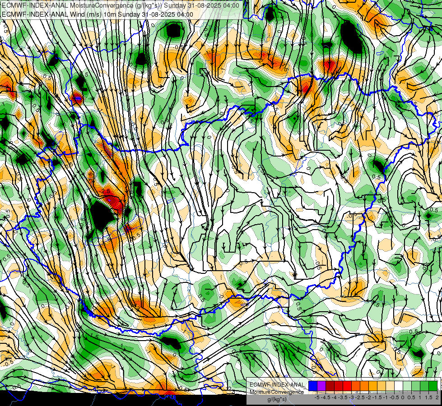The image size is (442, 406).
Task: Click the amber swatch ending at -1.5
Action: click(373, 386)
